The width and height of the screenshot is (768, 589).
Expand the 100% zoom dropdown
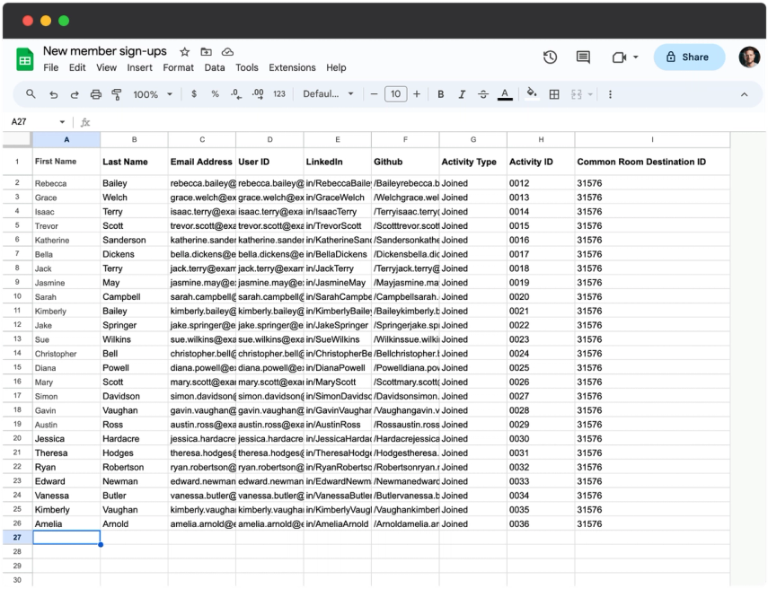153,94
